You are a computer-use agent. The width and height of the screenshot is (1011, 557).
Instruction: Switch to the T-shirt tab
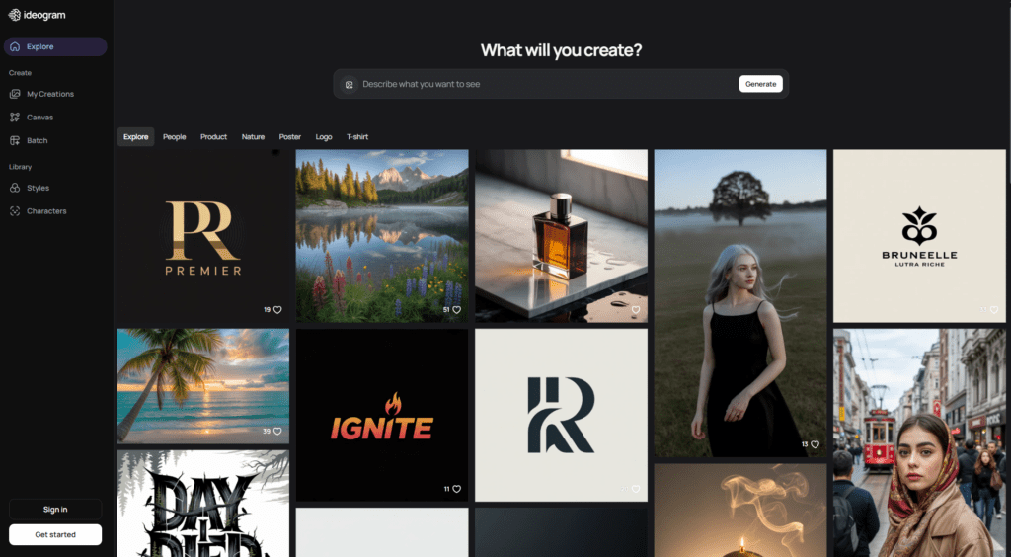357,137
